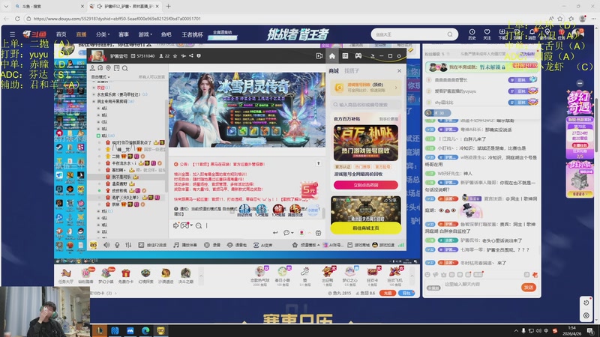Open the 频道模板 dropdown in YY bottom bar

click(306, 245)
